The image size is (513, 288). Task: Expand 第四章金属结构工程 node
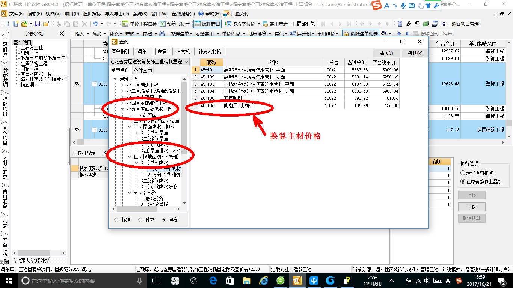122,103
